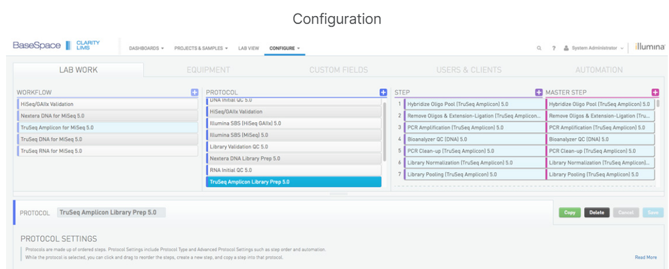The image size is (669, 269).
Task: Select master step Library Pooling
Action: click(600, 174)
